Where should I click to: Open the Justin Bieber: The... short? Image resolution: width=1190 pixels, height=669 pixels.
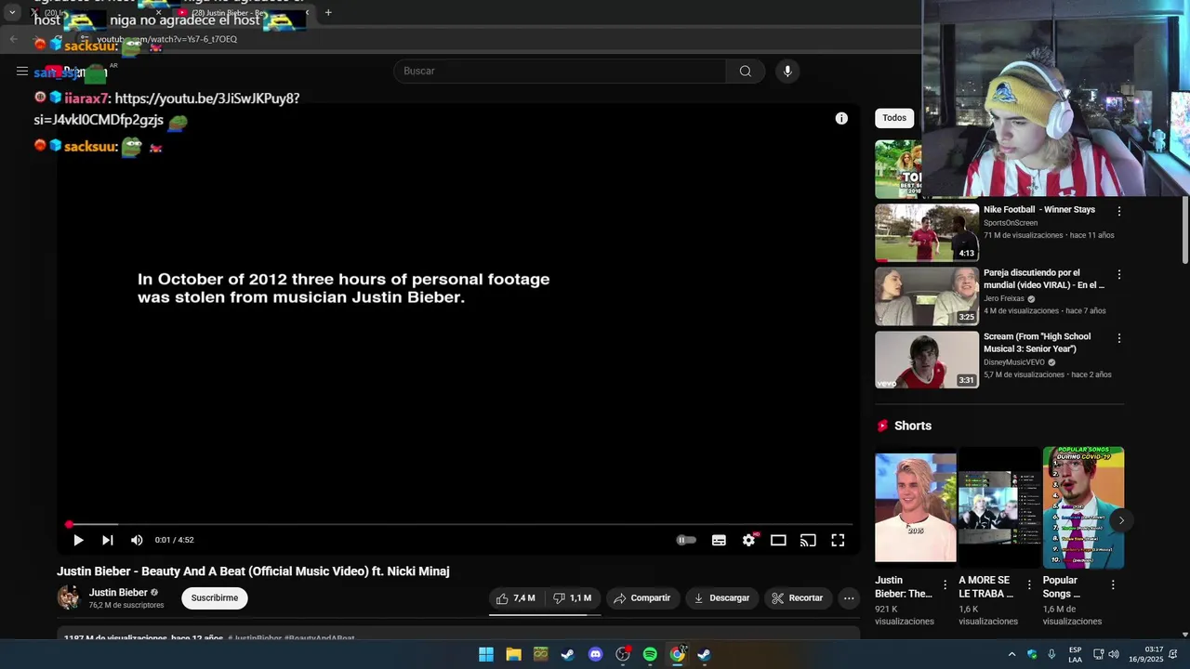[915, 507]
